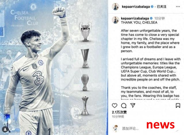The width and height of the screenshot is (184, 135).
Task: Share the post with the paper plane icon
Action: click(x=133, y=105)
